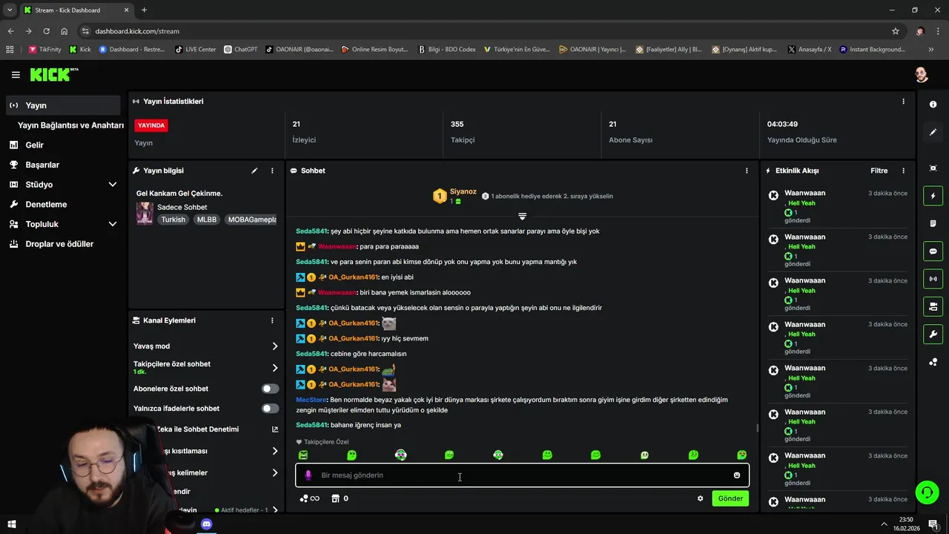Open Yavaş mod settings arrow
Image resolution: width=949 pixels, height=534 pixels.
tap(275, 346)
